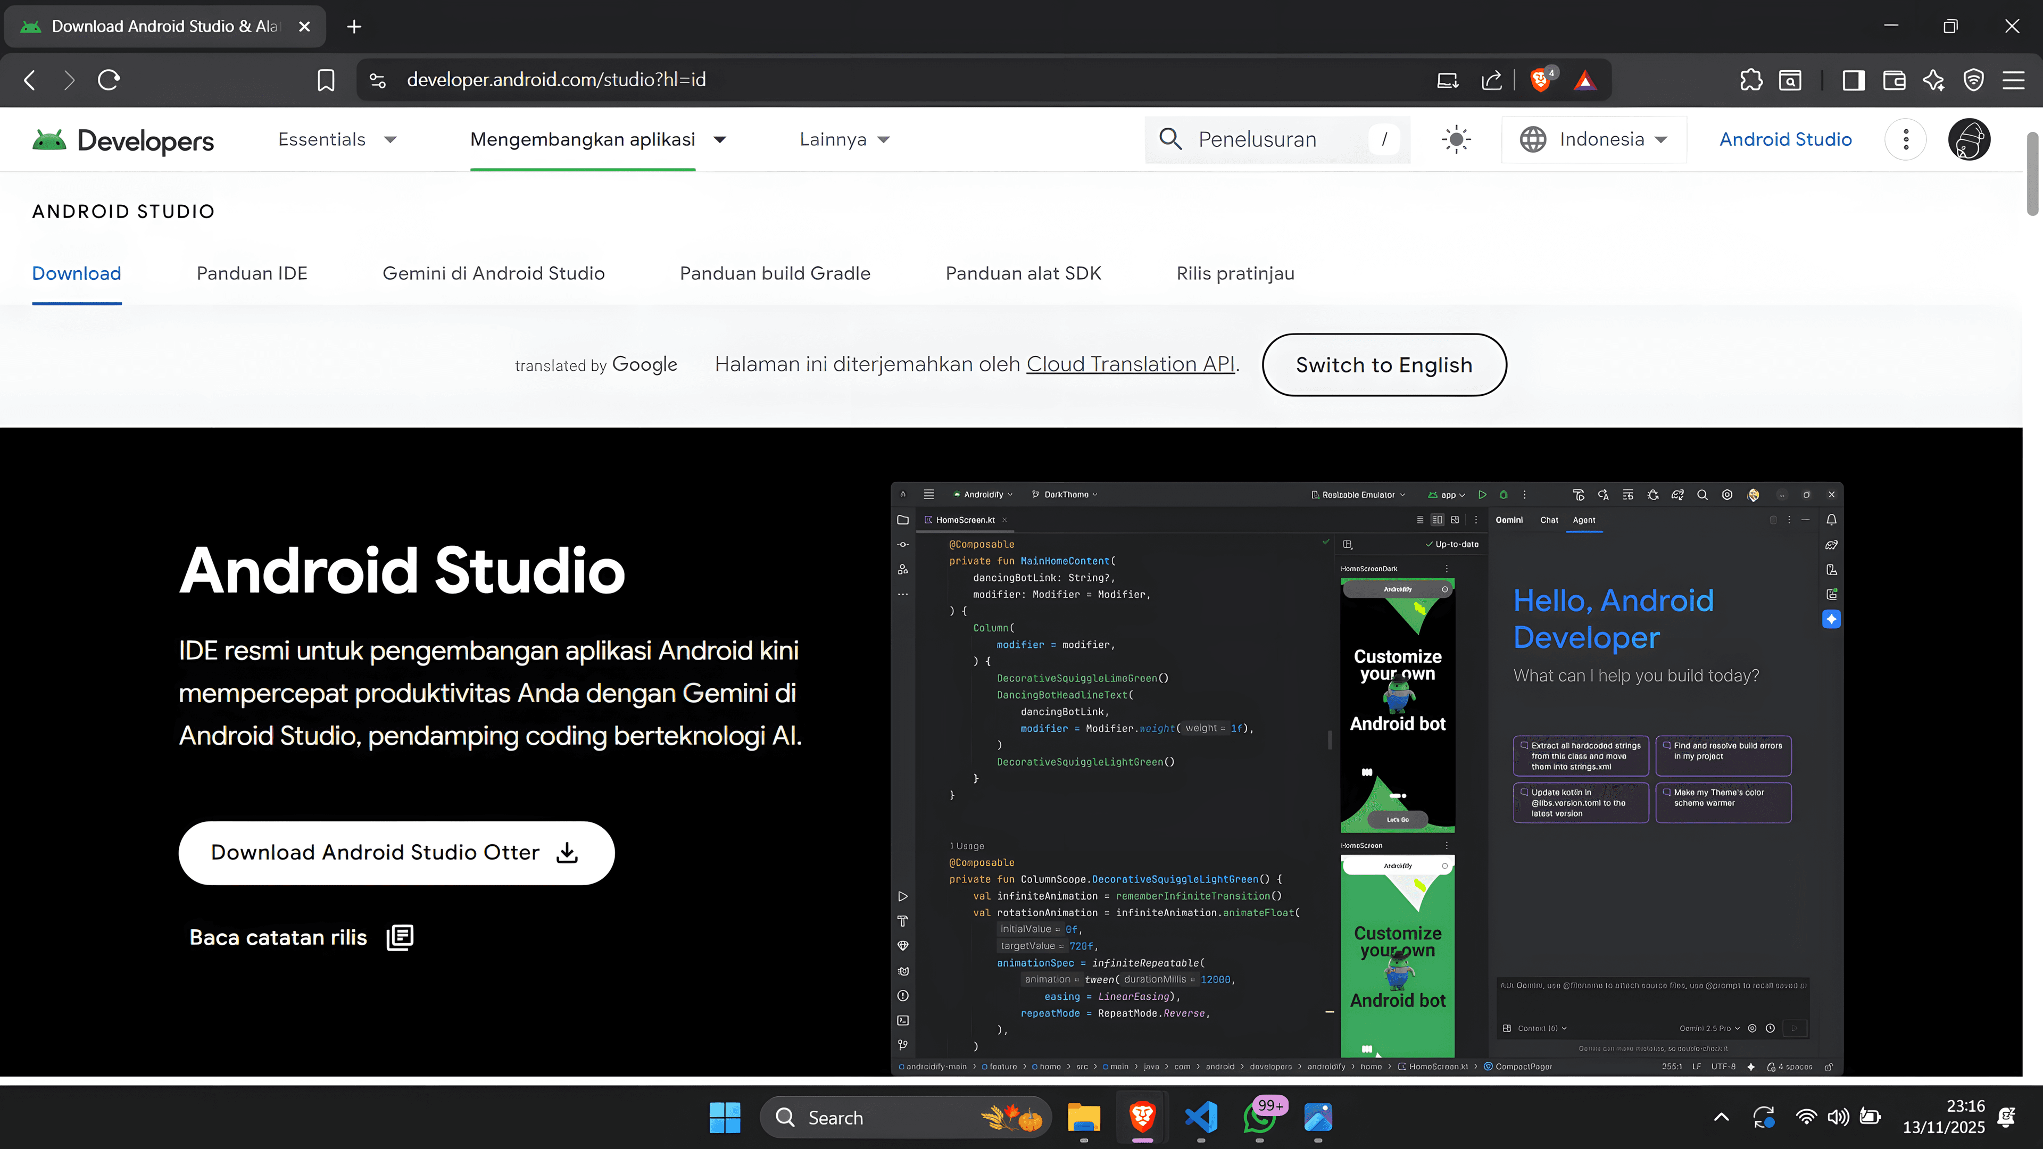Click the Brave Shields lion icon

click(1540, 80)
